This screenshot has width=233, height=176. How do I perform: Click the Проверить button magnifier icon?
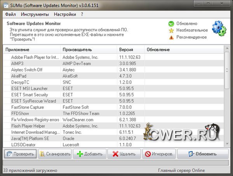pyautogui.click(x=9, y=154)
